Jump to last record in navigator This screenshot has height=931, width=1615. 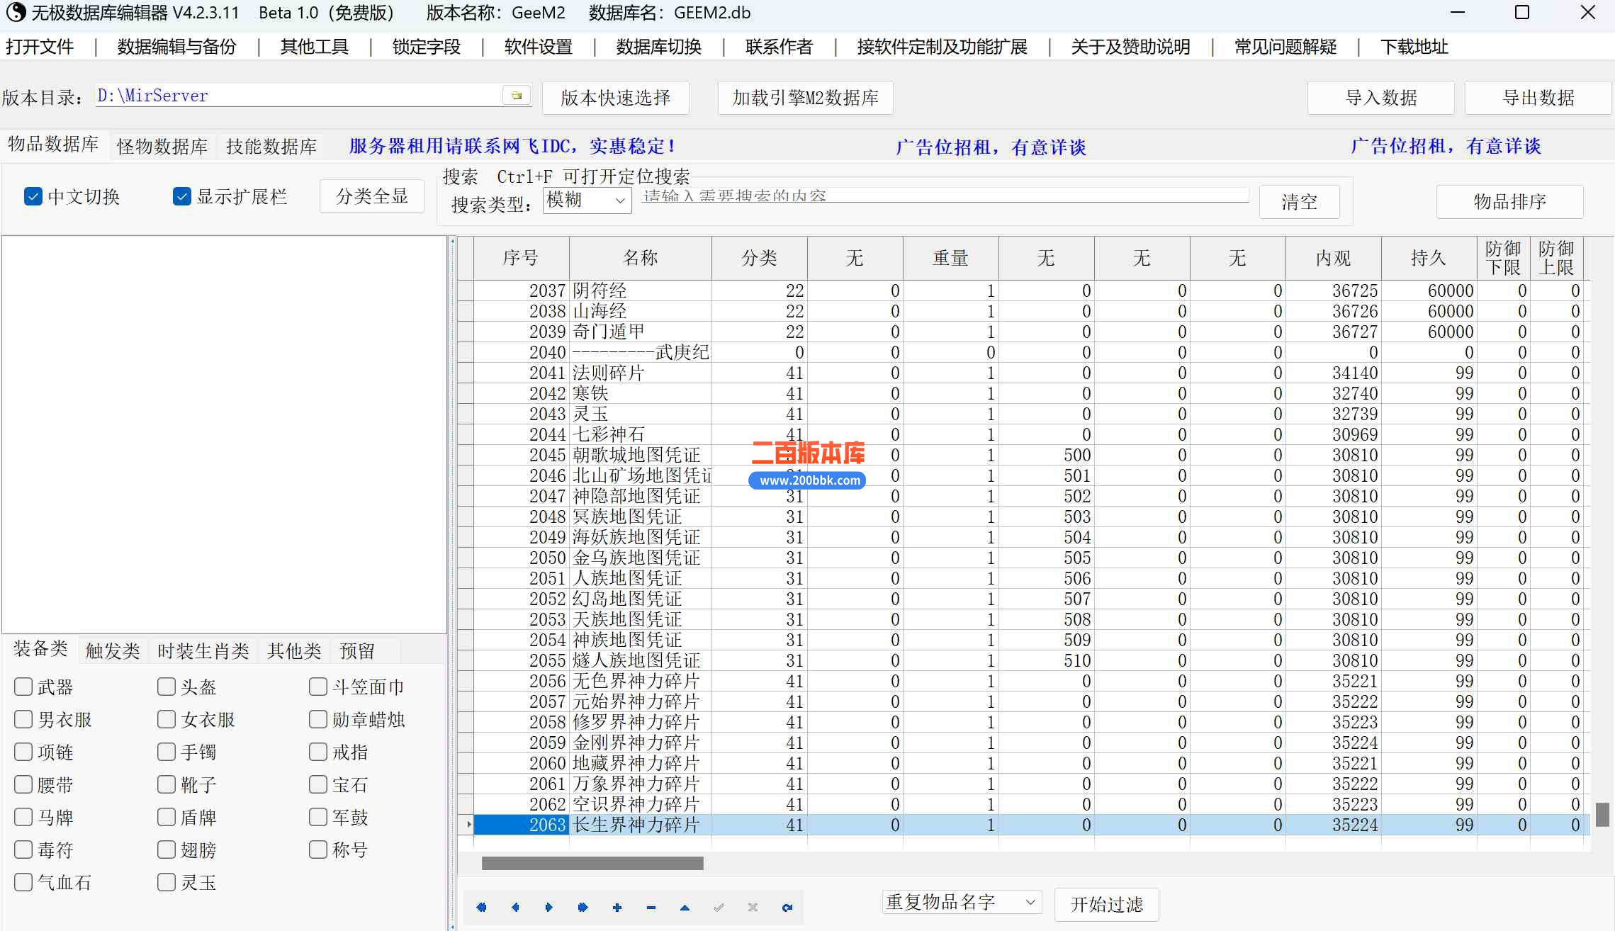(583, 907)
